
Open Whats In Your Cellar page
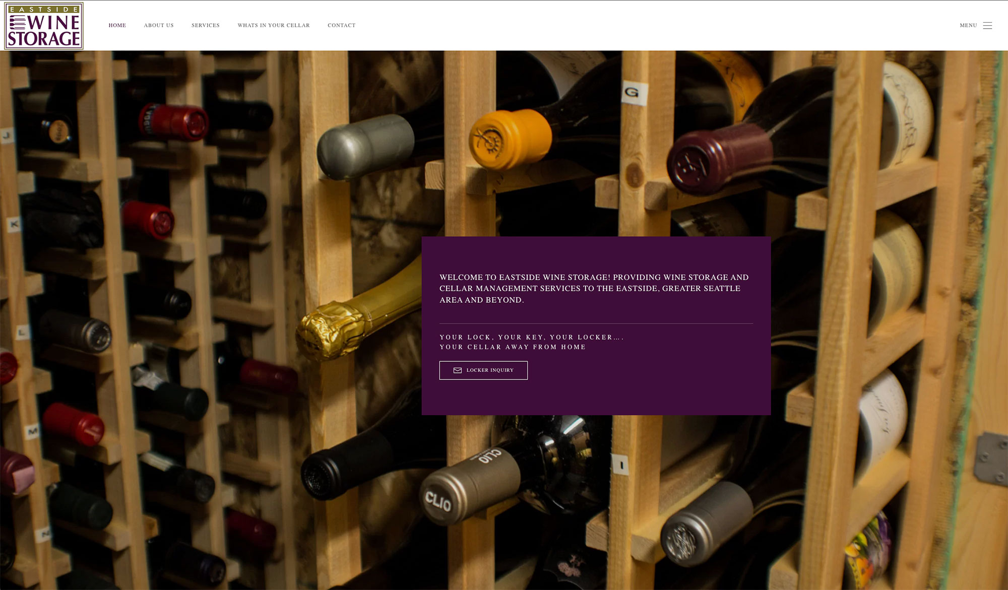274,25
